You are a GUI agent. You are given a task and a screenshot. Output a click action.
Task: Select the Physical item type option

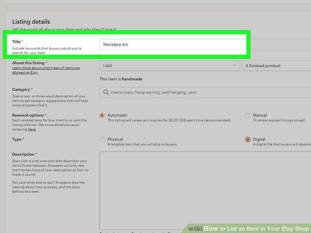[102, 140]
